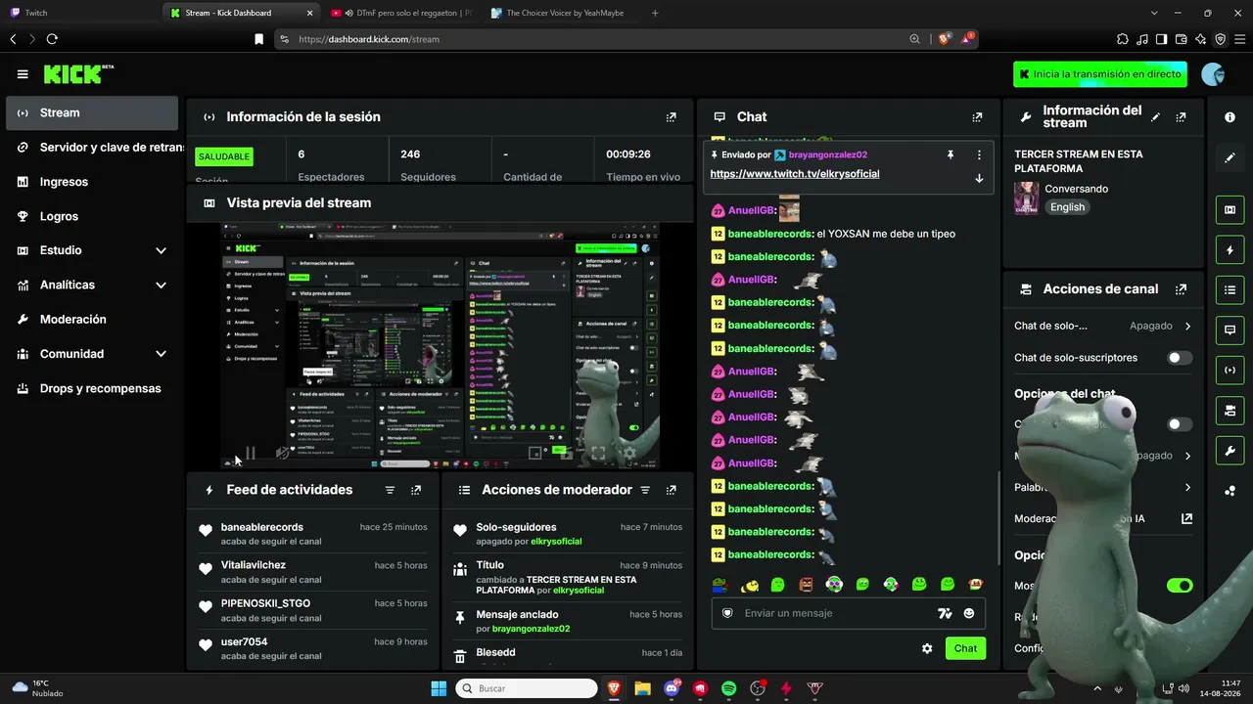Open chat settings gear icon
This screenshot has width=1253, height=704.
click(x=927, y=648)
